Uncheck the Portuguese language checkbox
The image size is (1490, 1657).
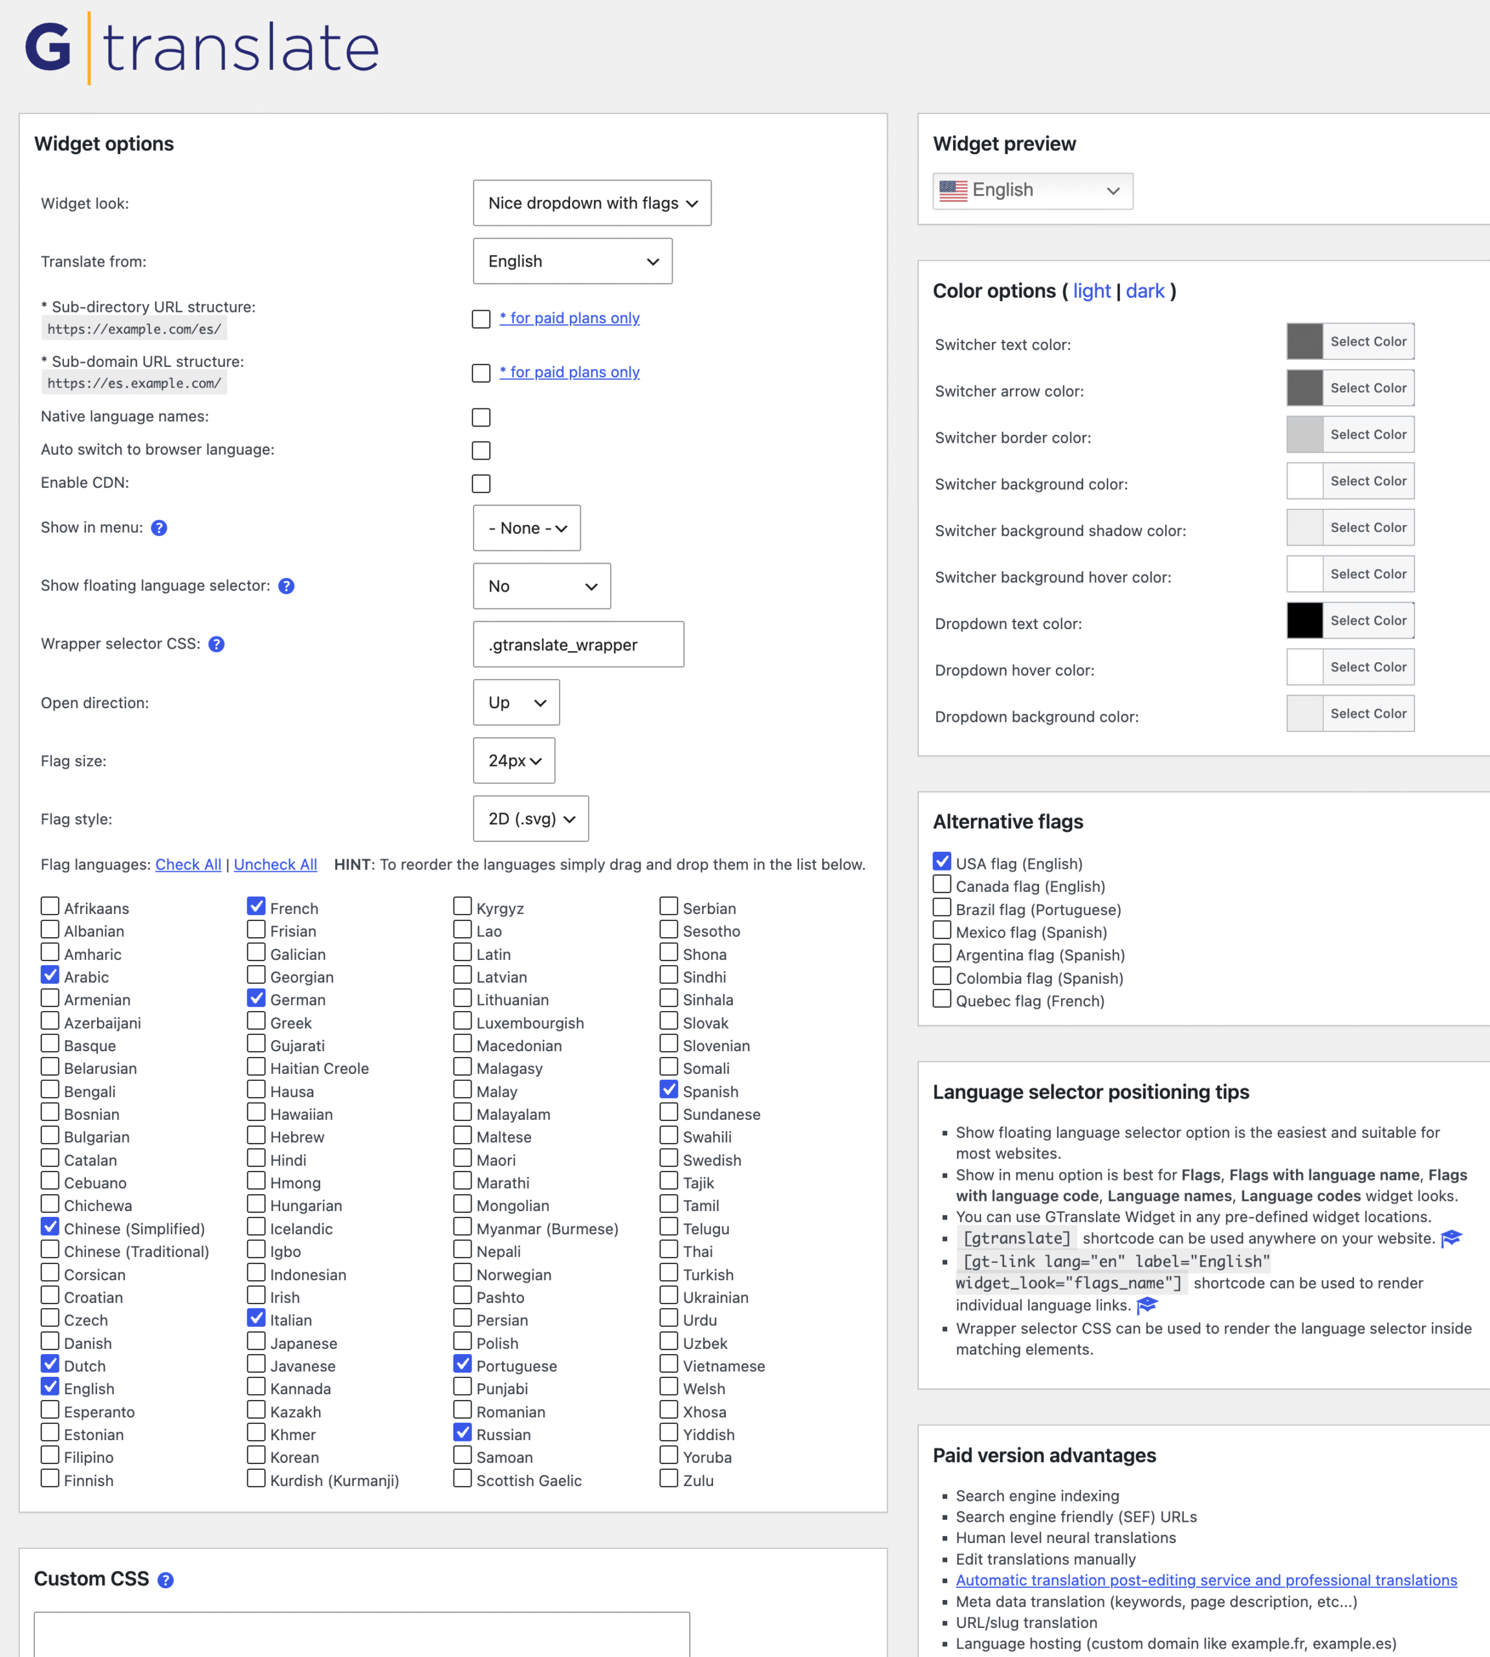463,1364
